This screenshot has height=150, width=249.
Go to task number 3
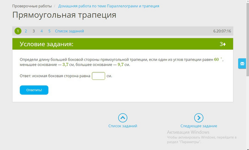[x=34, y=31]
